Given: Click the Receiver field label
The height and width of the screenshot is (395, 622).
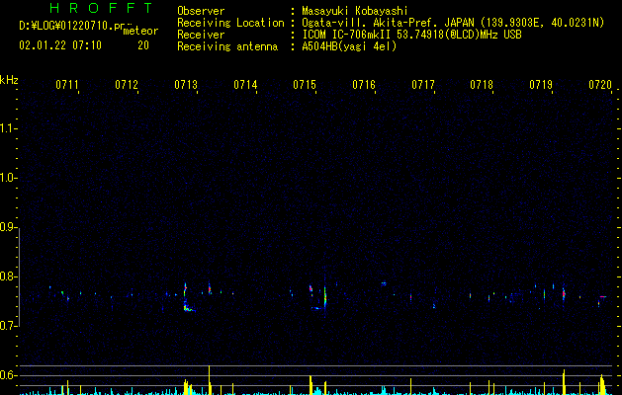Looking at the screenshot, I should coord(201,35).
